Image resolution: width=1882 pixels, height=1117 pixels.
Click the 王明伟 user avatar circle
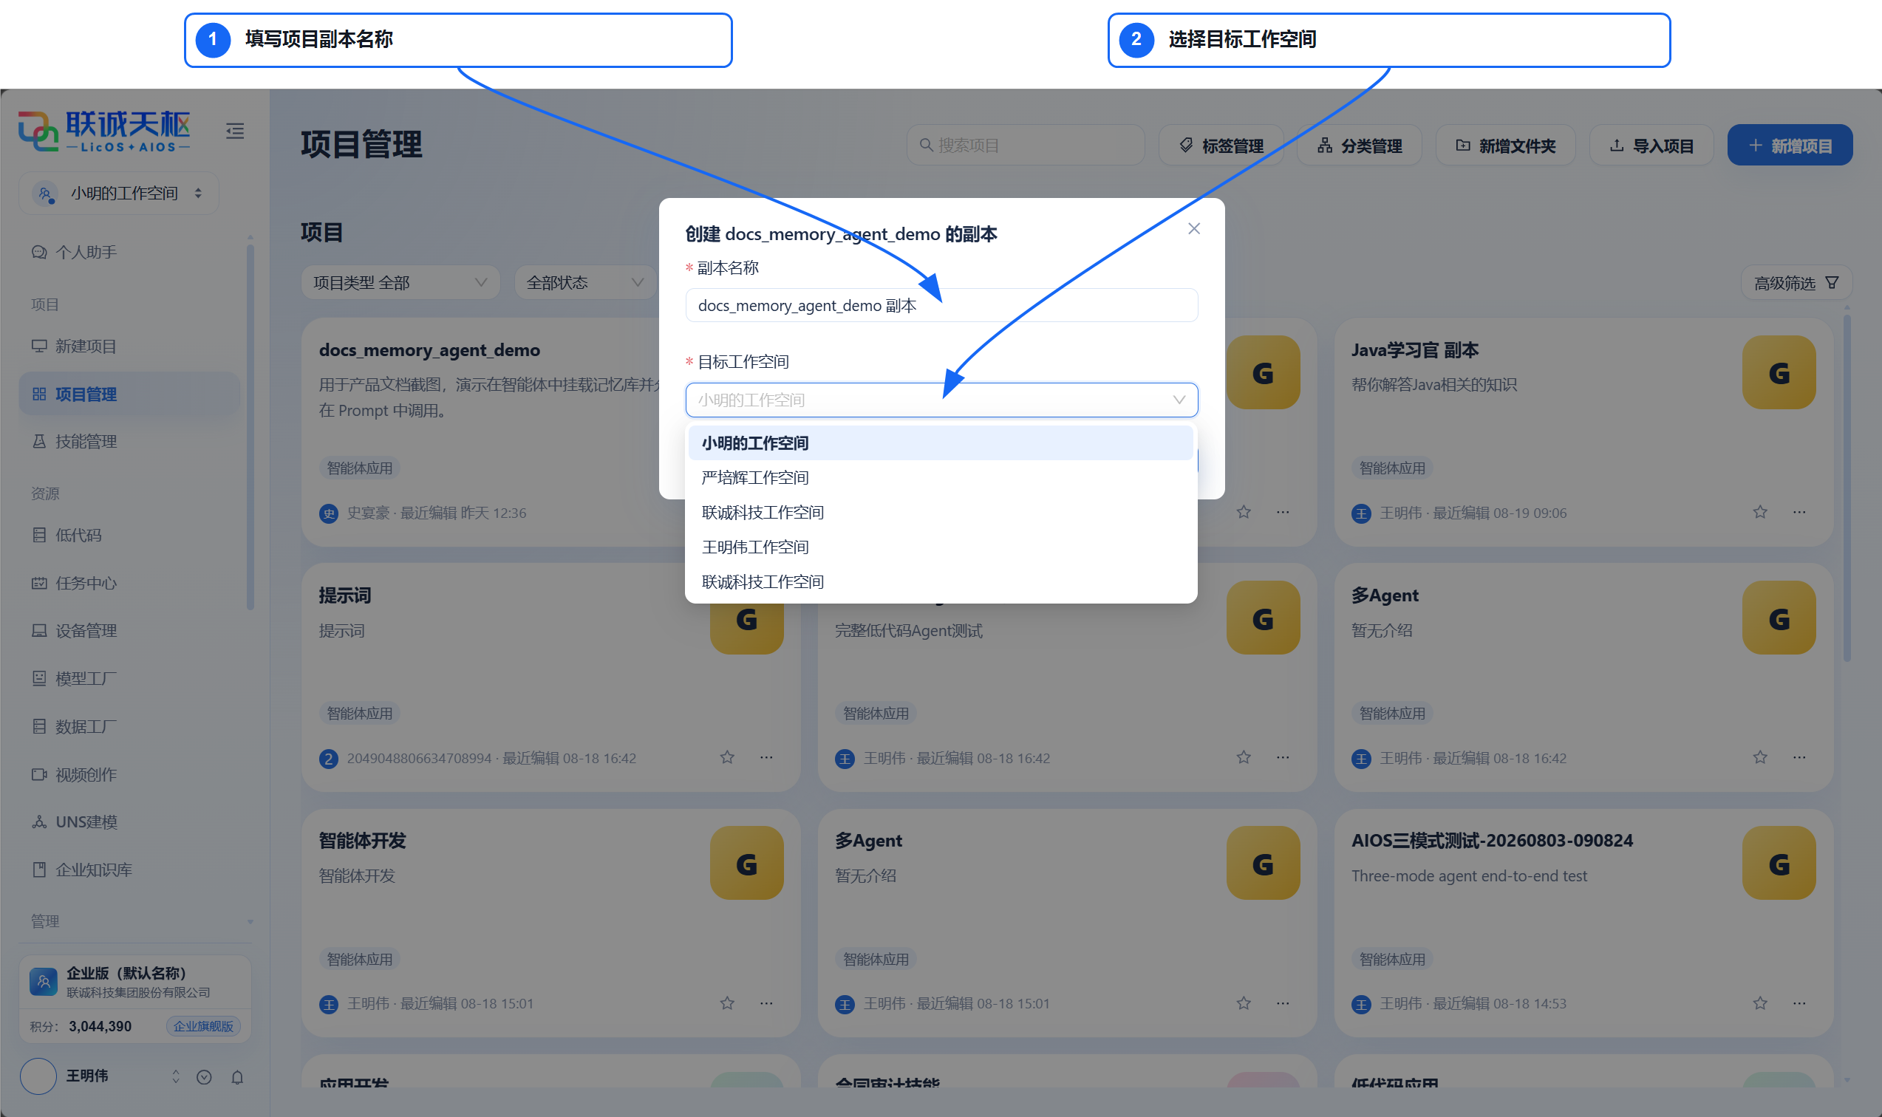pos(38,1076)
